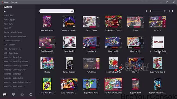Click the search magnifier icon
The width and height of the screenshot is (177, 99).
pyautogui.click(x=72, y=11)
